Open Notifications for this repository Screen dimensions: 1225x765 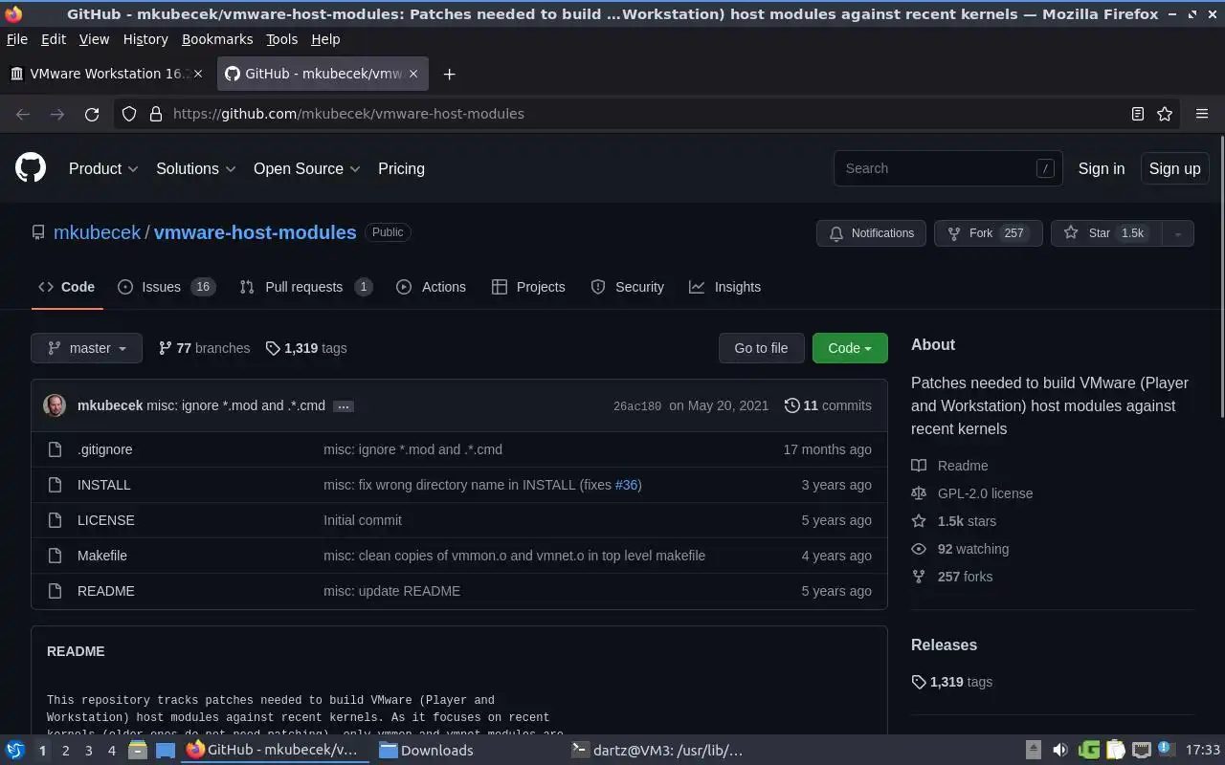click(871, 233)
